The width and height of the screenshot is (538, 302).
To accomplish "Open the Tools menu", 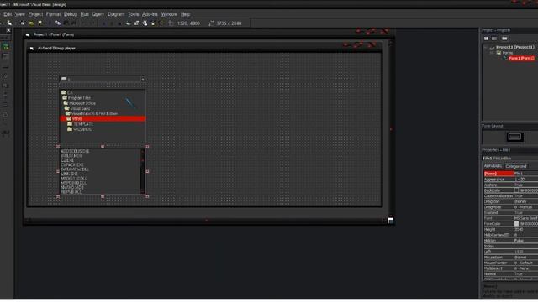I will pos(134,14).
